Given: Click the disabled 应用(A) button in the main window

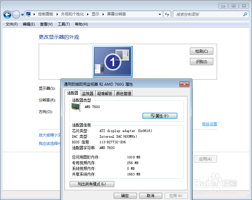Looking at the screenshot, I should (x=205, y=159).
